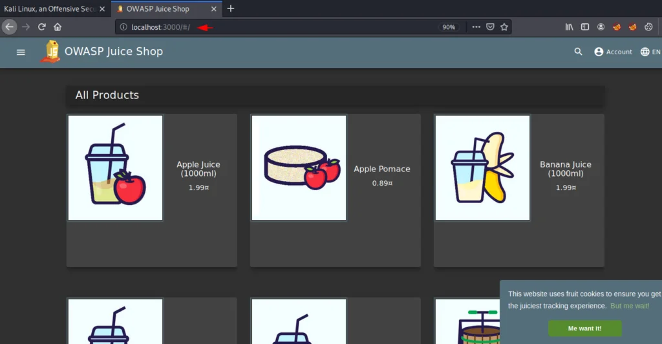Show site information icon in address bar
662x344 pixels.
123,27
